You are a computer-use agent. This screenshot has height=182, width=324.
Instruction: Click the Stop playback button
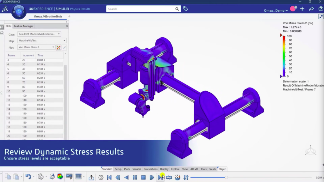(143, 178)
